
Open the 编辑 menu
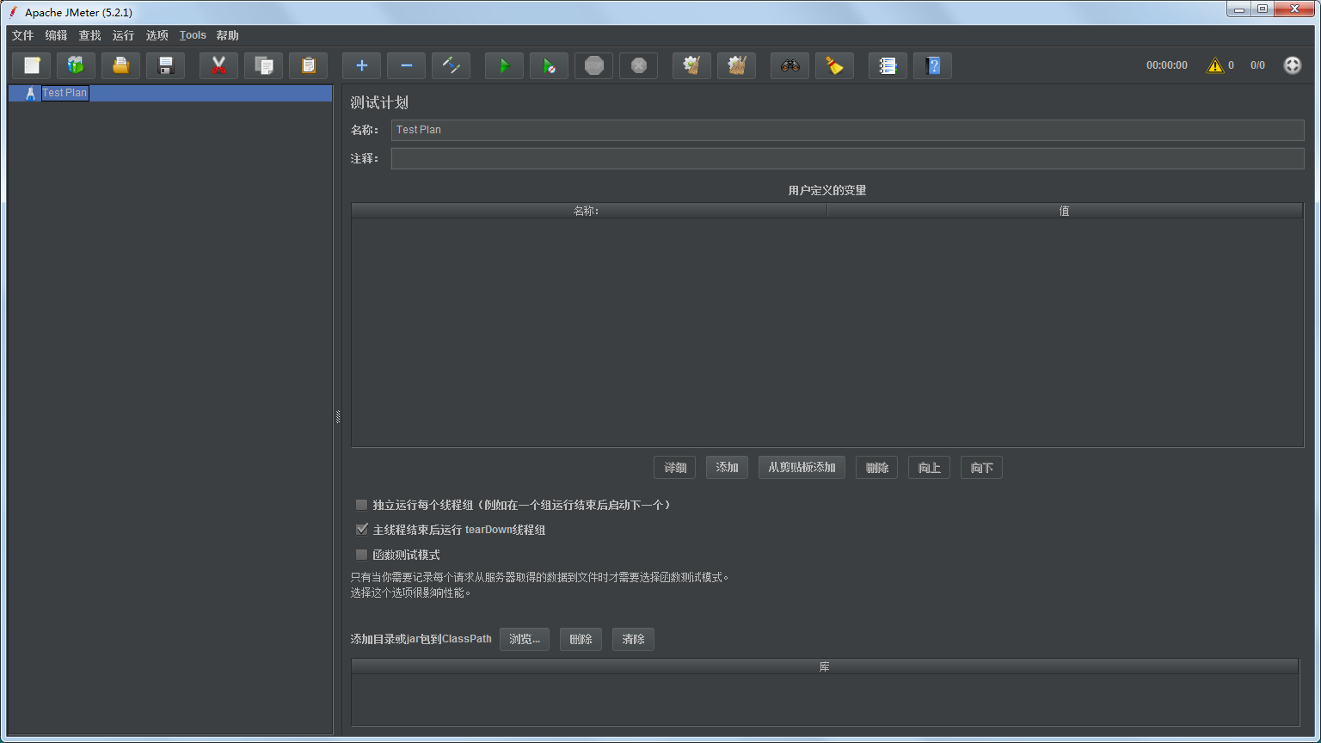pyautogui.click(x=56, y=35)
